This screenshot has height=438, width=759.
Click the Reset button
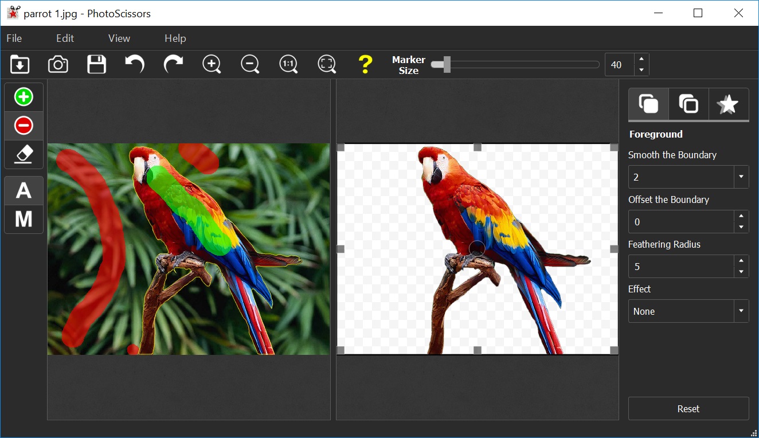(688, 409)
